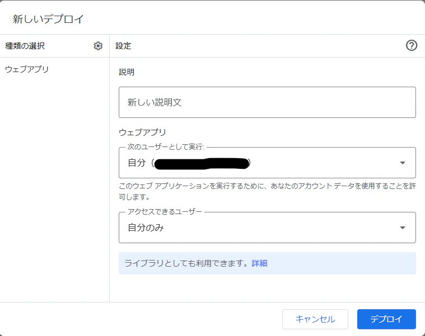Open the help question mark icon
425x336 pixels.
pos(412,45)
